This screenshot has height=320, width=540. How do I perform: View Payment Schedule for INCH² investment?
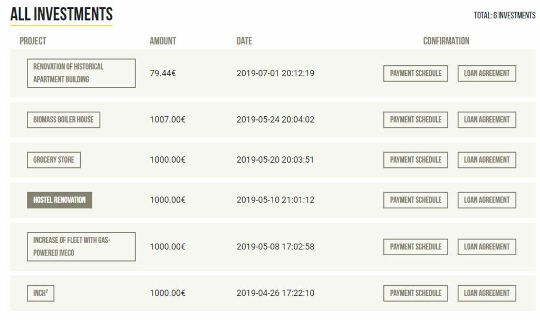(x=416, y=293)
